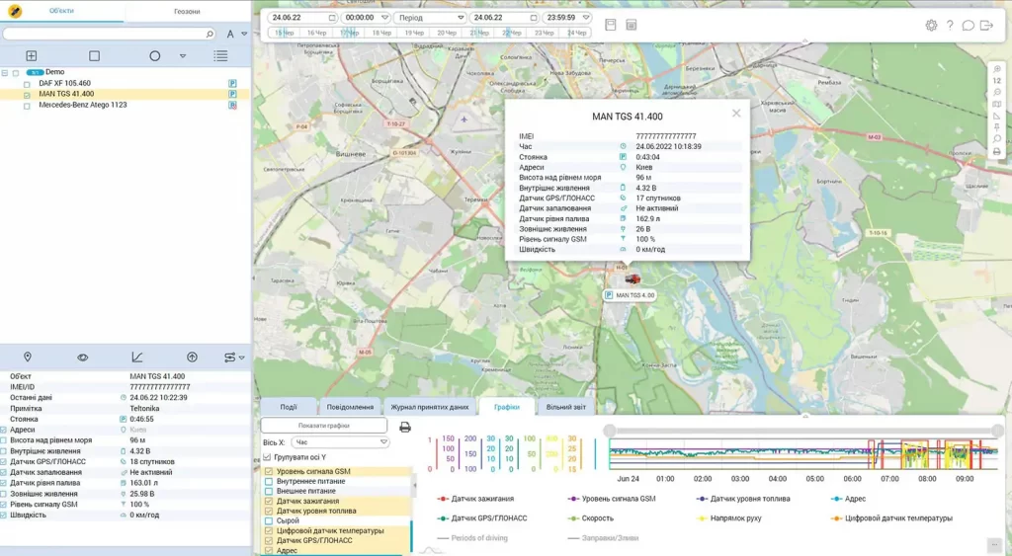Image resolution: width=1012 pixels, height=556 pixels.
Task: Click the circle icon in objects toolbar
Action: (155, 56)
